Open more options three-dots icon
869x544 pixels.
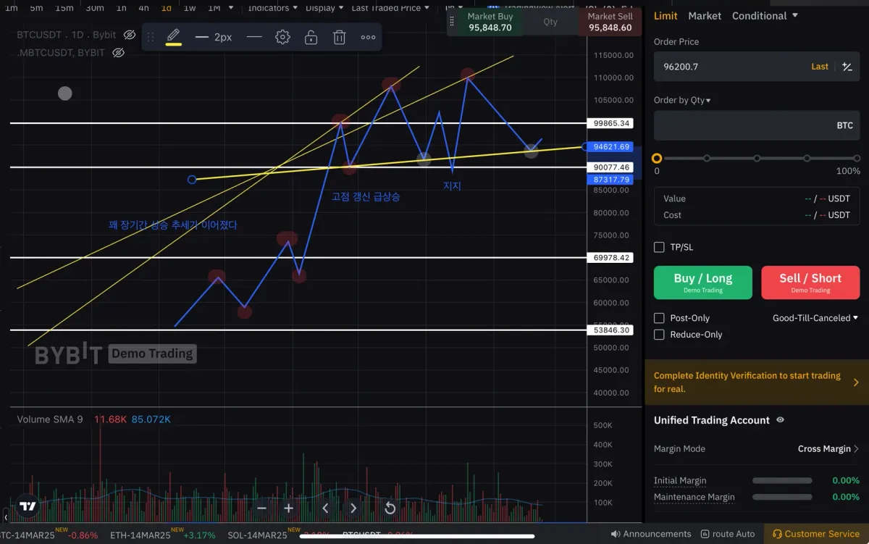pyautogui.click(x=368, y=37)
